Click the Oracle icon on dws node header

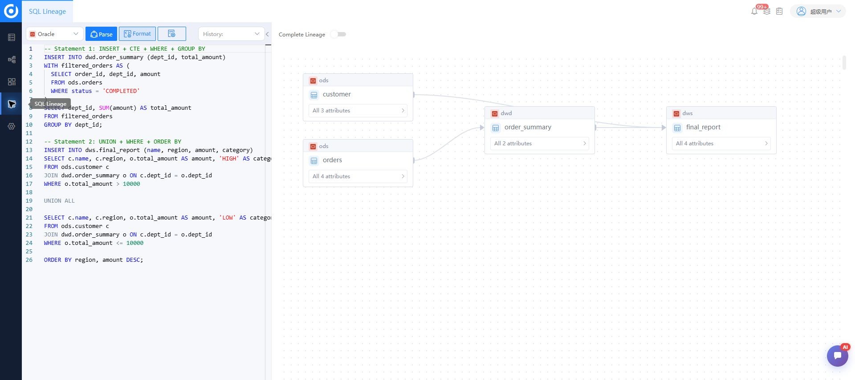676,113
